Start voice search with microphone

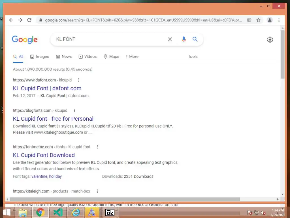[x=184, y=39]
